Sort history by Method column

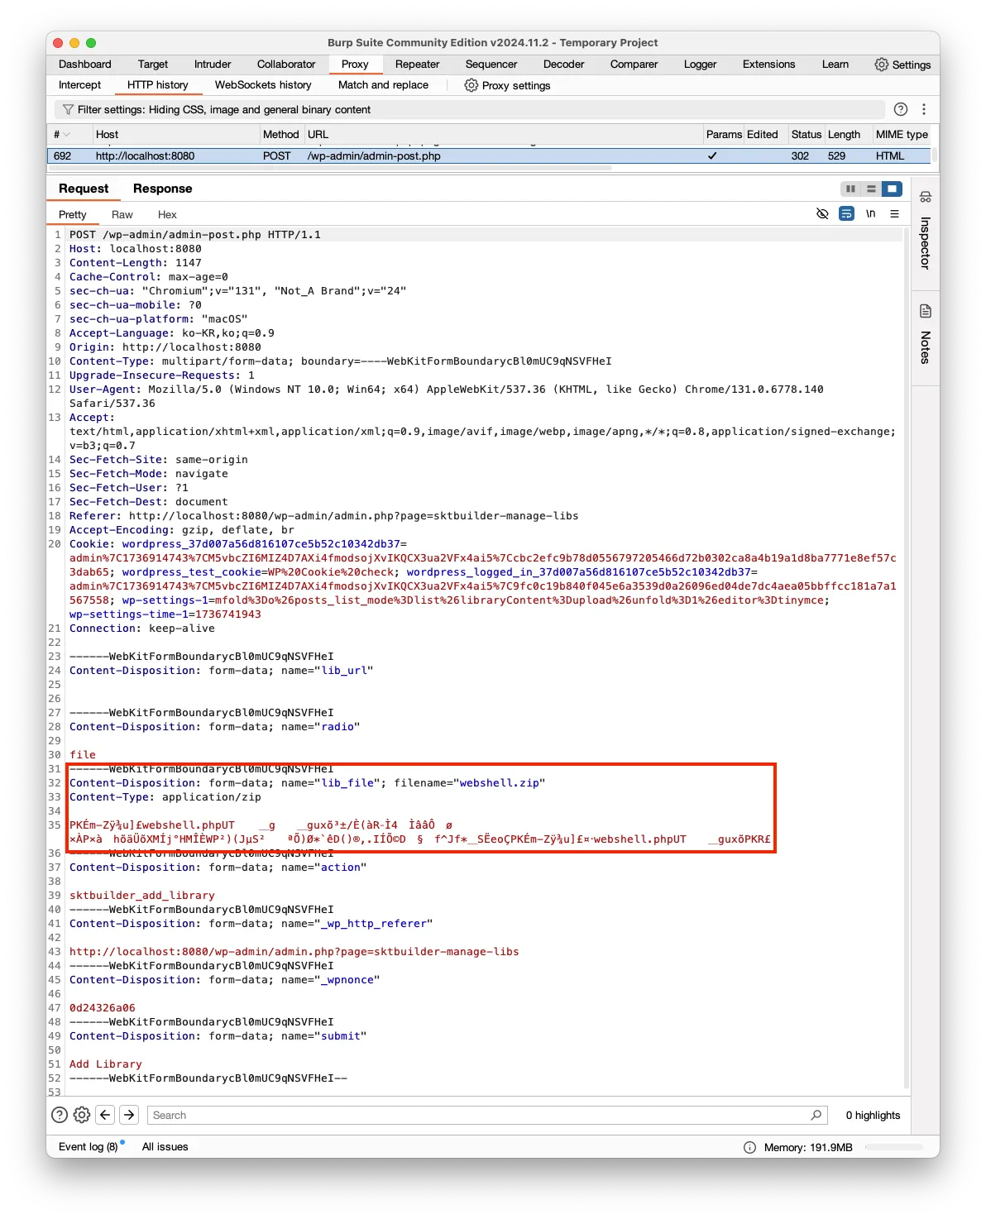pyautogui.click(x=281, y=134)
